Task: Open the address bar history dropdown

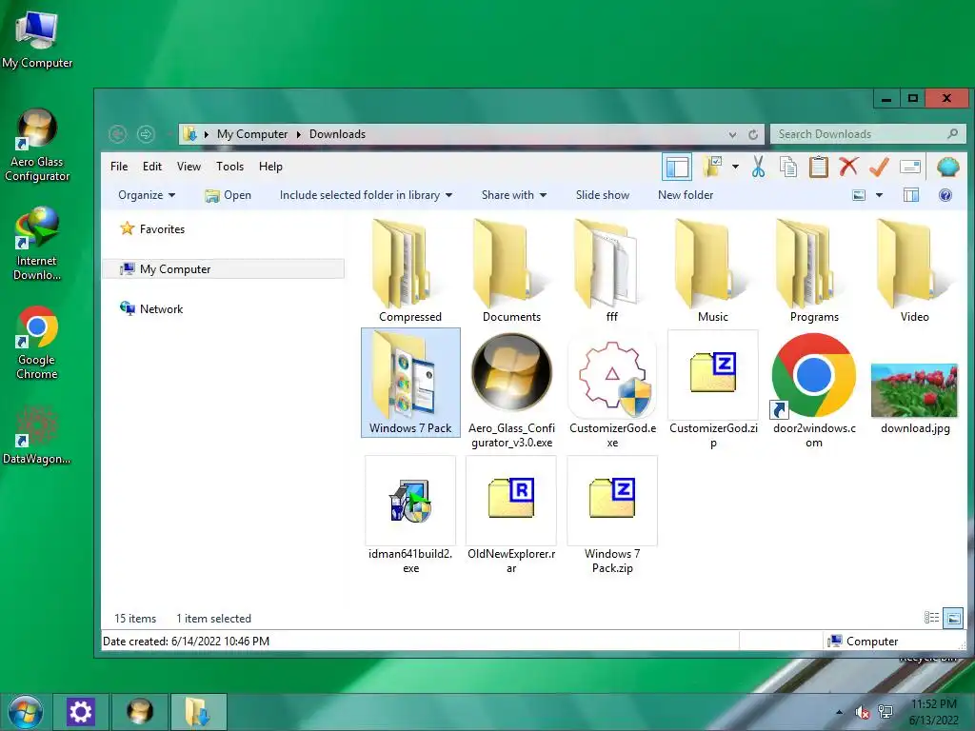Action: (732, 134)
